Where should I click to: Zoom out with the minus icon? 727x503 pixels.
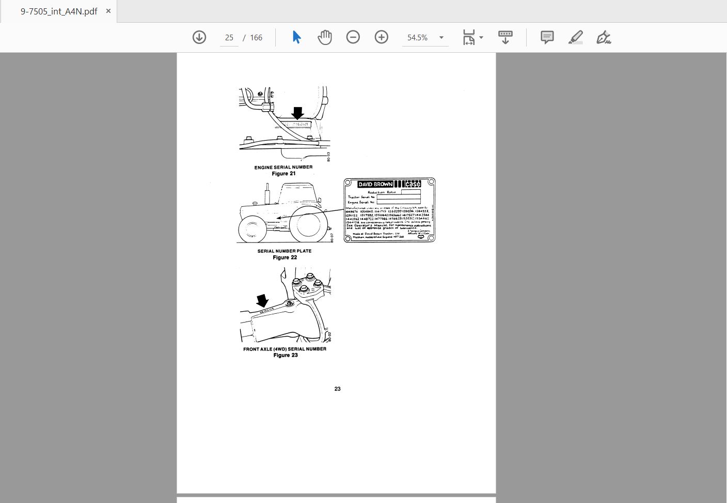tap(353, 37)
